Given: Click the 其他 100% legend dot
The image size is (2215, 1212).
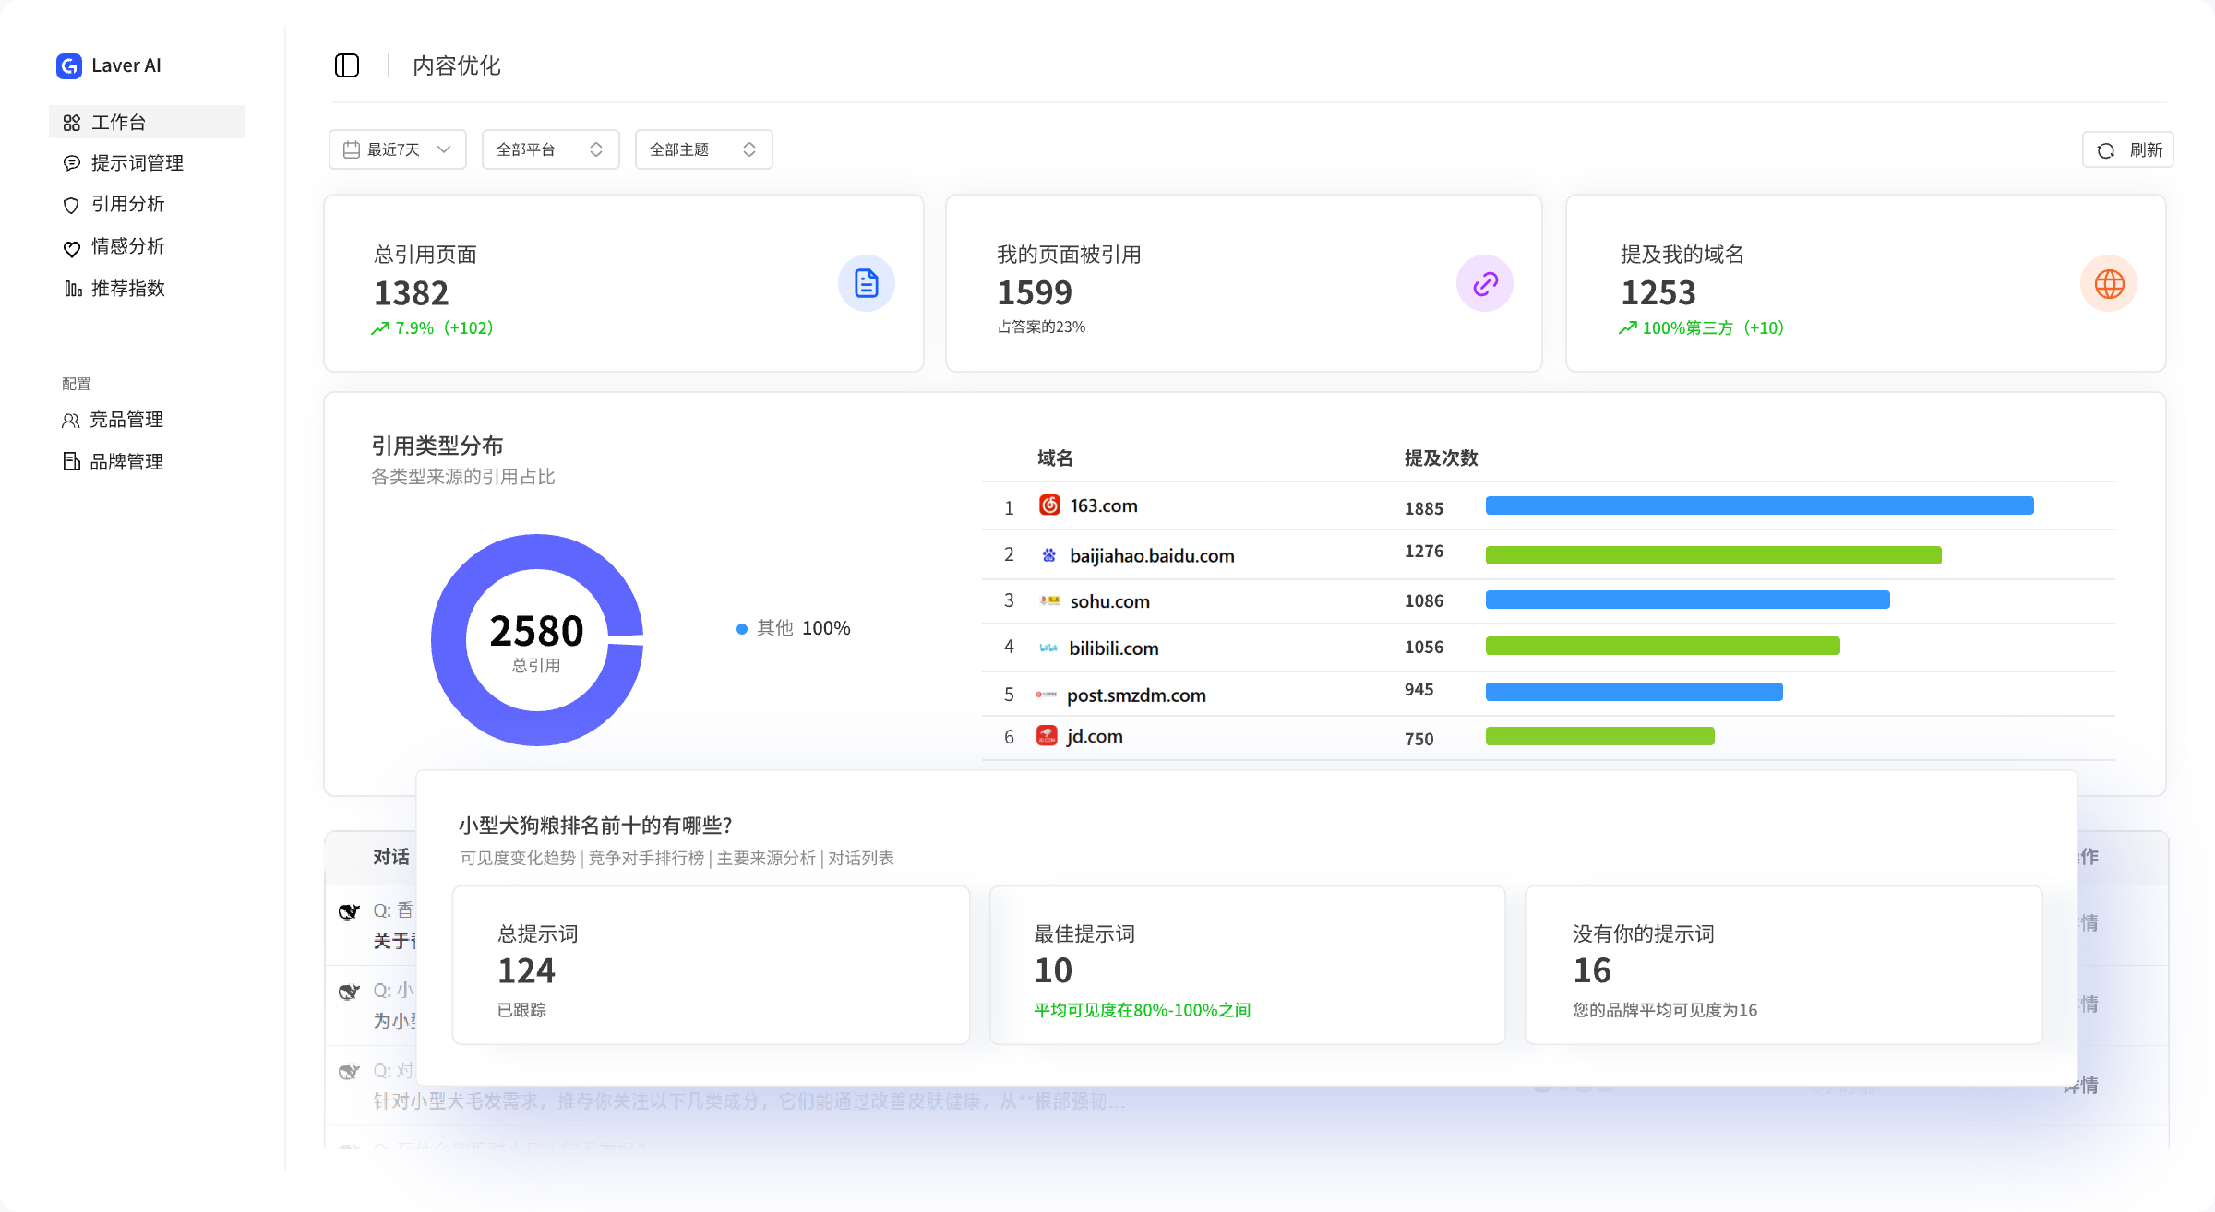Looking at the screenshot, I should [x=741, y=629].
